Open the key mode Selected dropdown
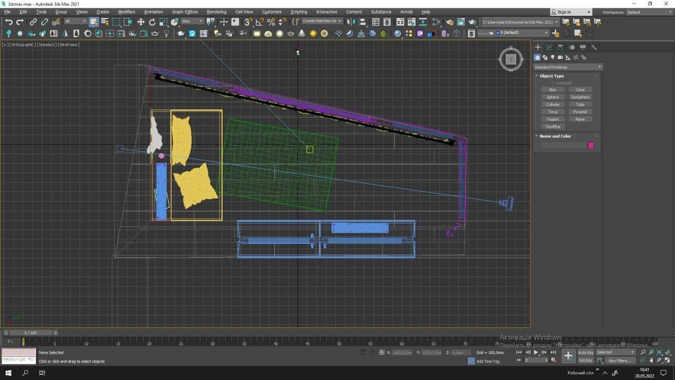Image resolution: width=675 pixels, height=380 pixels. point(616,352)
